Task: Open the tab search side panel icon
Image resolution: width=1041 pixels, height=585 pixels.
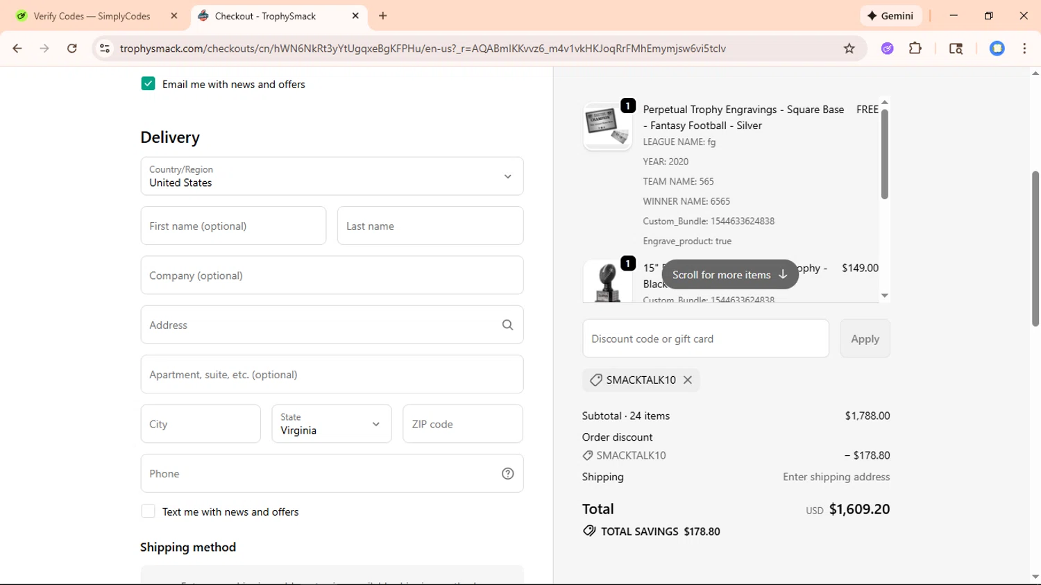Action: click(x=956, y=49)
